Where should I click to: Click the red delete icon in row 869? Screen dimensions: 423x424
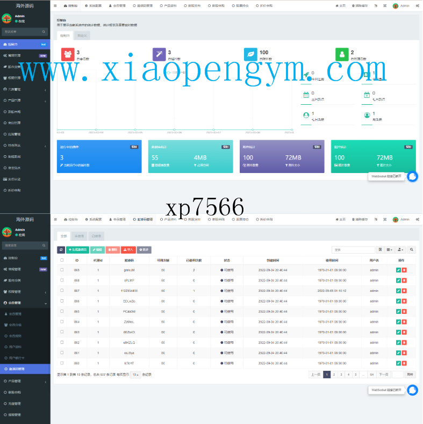pos(404,270)
